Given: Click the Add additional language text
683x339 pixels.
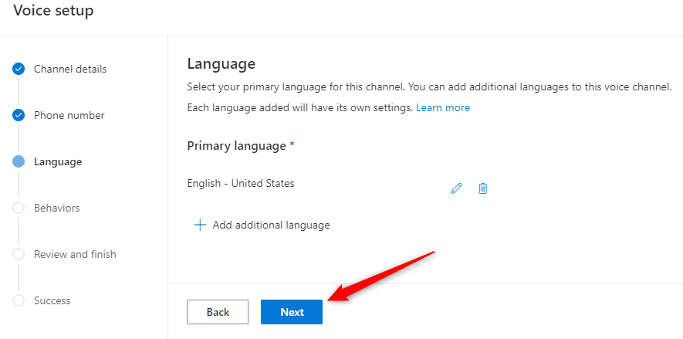Looking at the screenshot, I should coord(271,225).
